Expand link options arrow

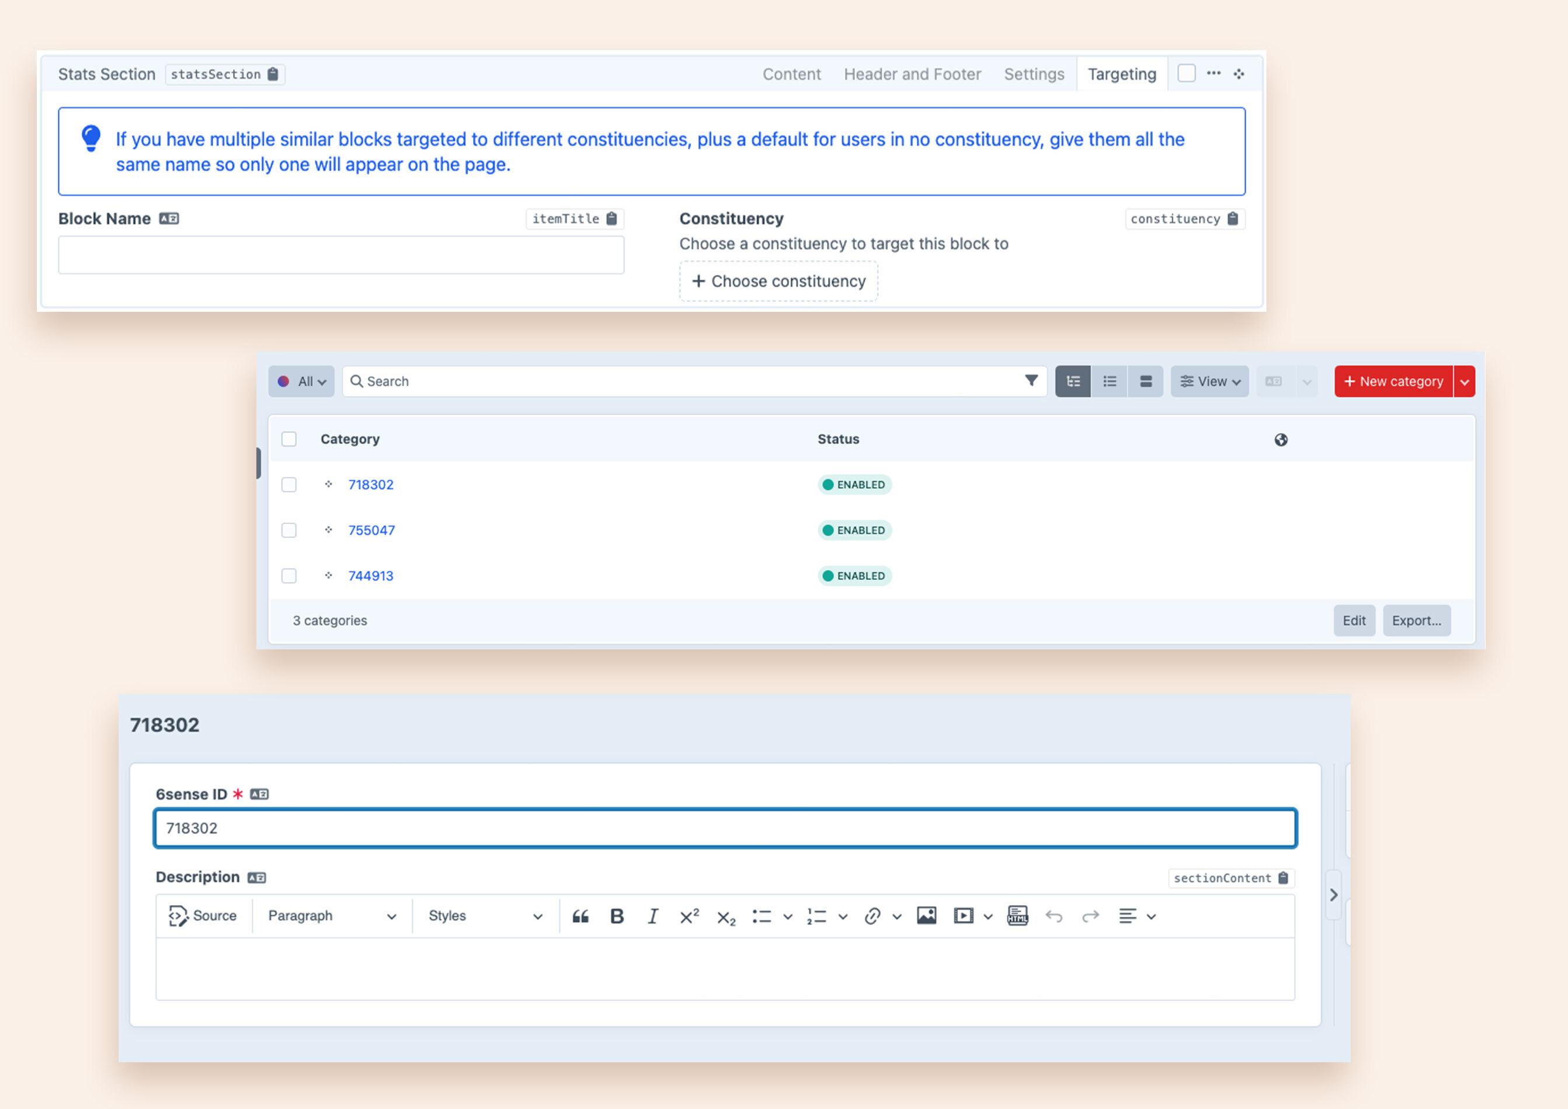[x=896, y=916]
